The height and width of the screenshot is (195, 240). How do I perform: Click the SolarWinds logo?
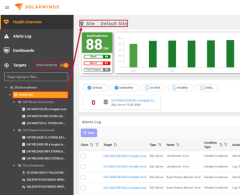click(x=37, y=6)
